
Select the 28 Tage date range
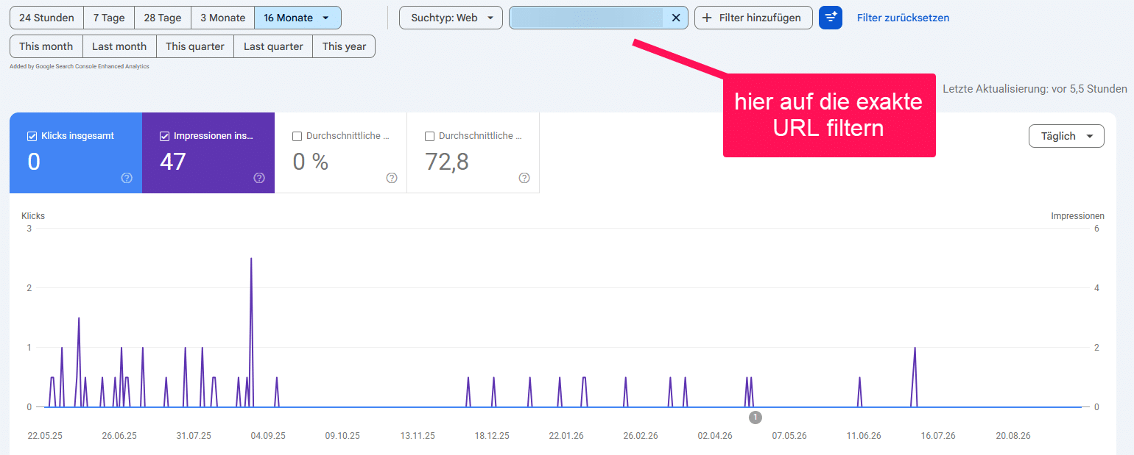coord(163,18)
